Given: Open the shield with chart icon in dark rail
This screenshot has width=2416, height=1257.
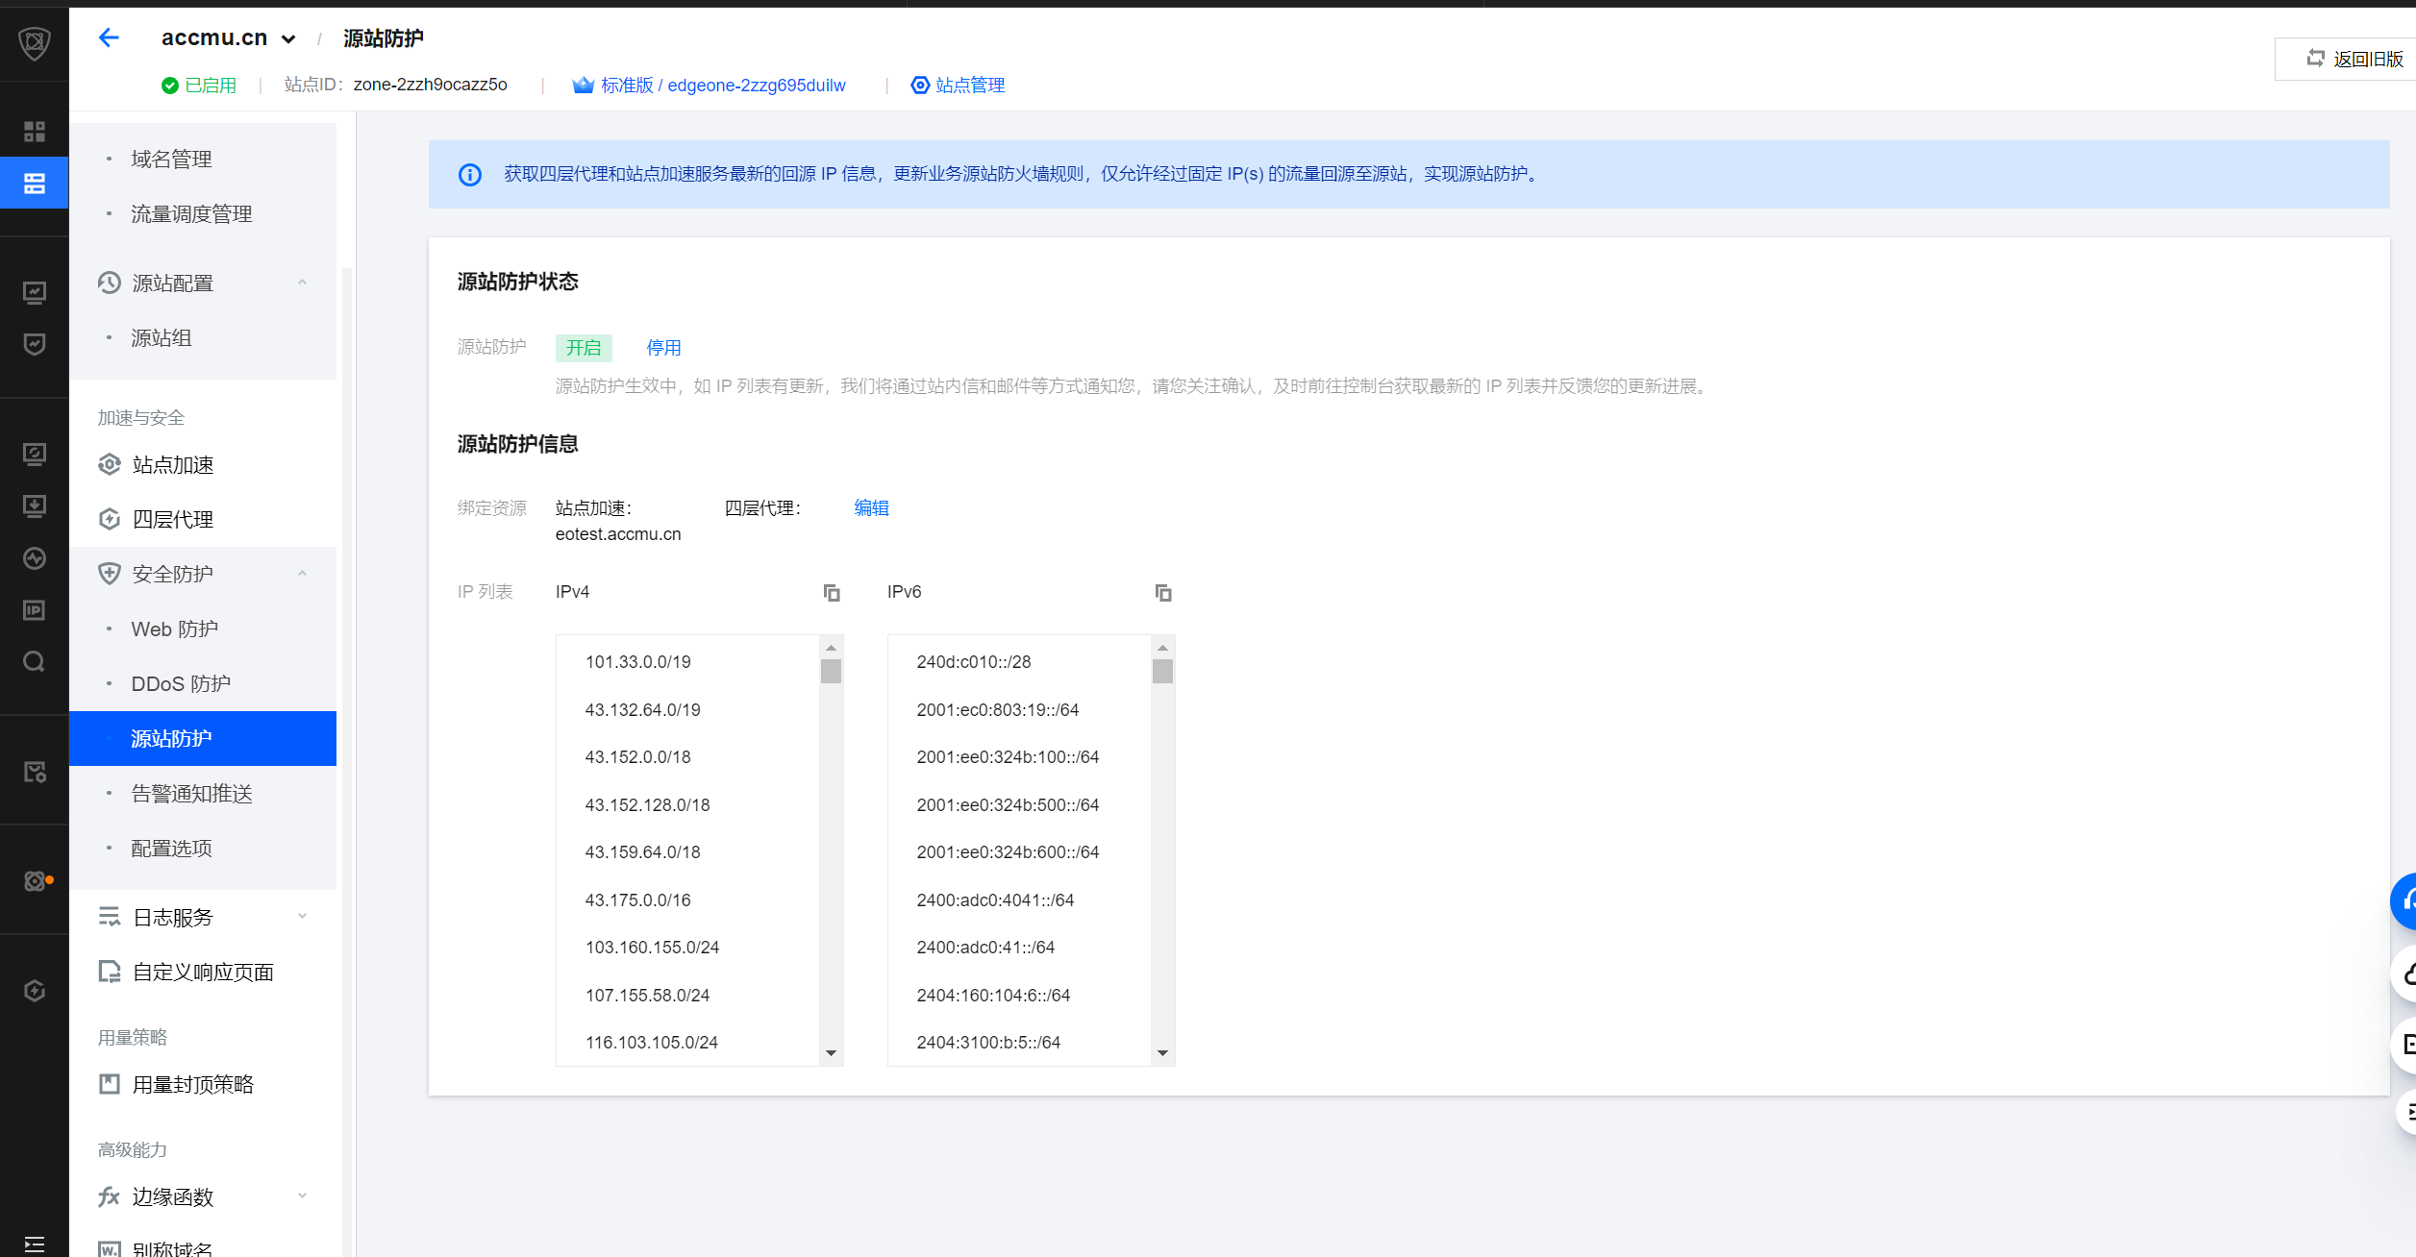Looking at the screenshot, I should 35,344.
